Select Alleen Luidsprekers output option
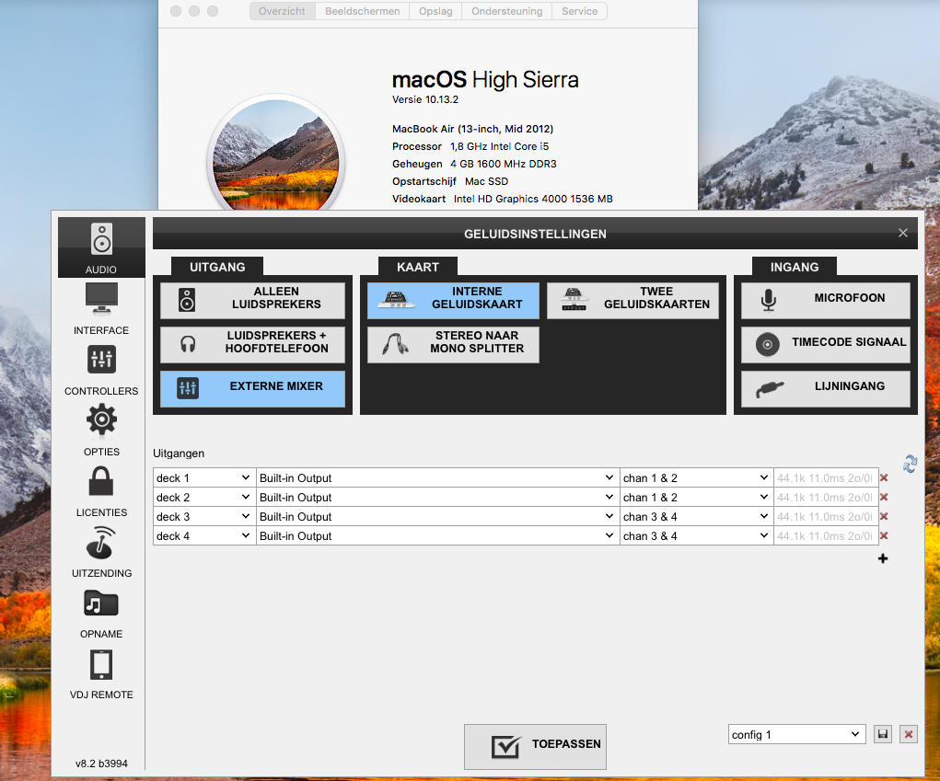940x781 pixels. pos(252,301)
